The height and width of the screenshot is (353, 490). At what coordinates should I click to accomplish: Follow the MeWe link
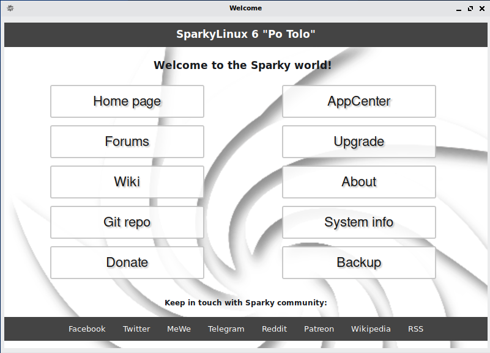pyautogui.click(x=179, y=329)
